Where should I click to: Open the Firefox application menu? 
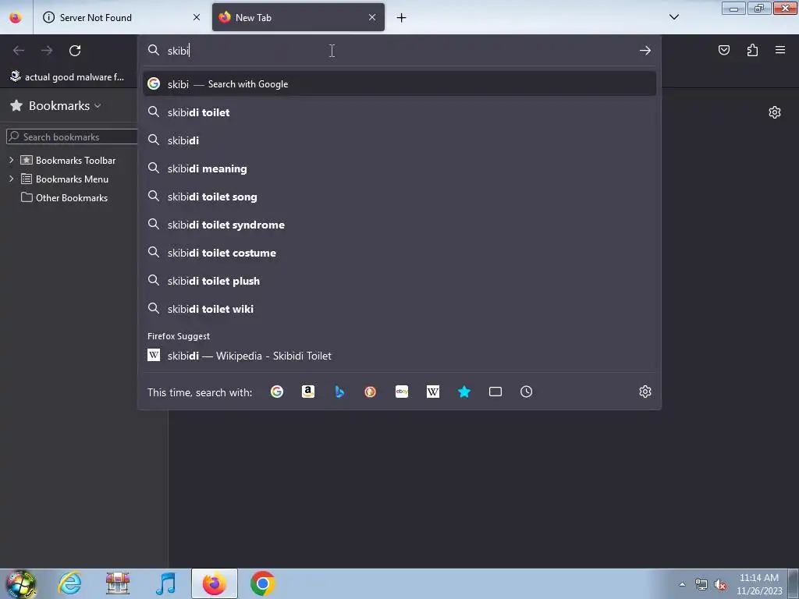[x=780, y=50]
